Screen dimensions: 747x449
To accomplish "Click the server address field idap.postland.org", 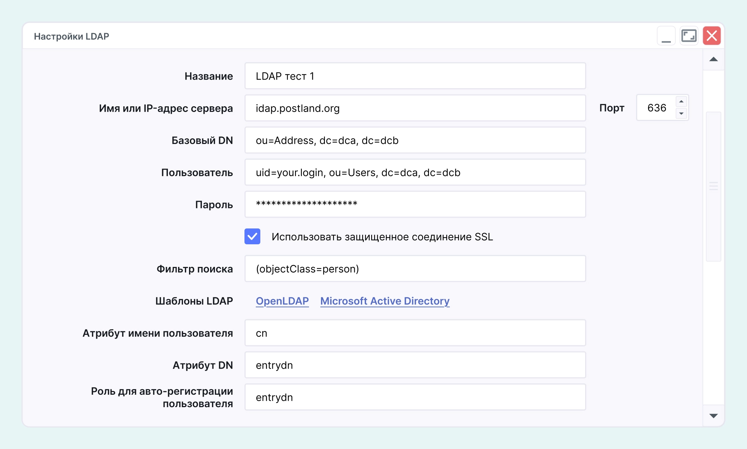I will tap(415, 108).
